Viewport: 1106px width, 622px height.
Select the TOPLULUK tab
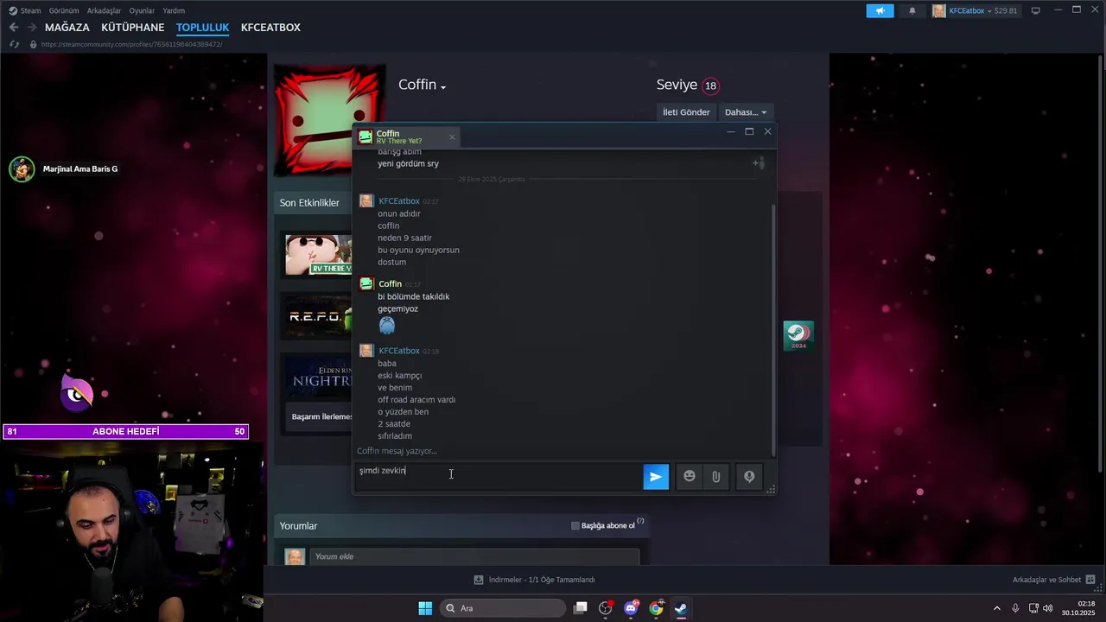(202, 28)
